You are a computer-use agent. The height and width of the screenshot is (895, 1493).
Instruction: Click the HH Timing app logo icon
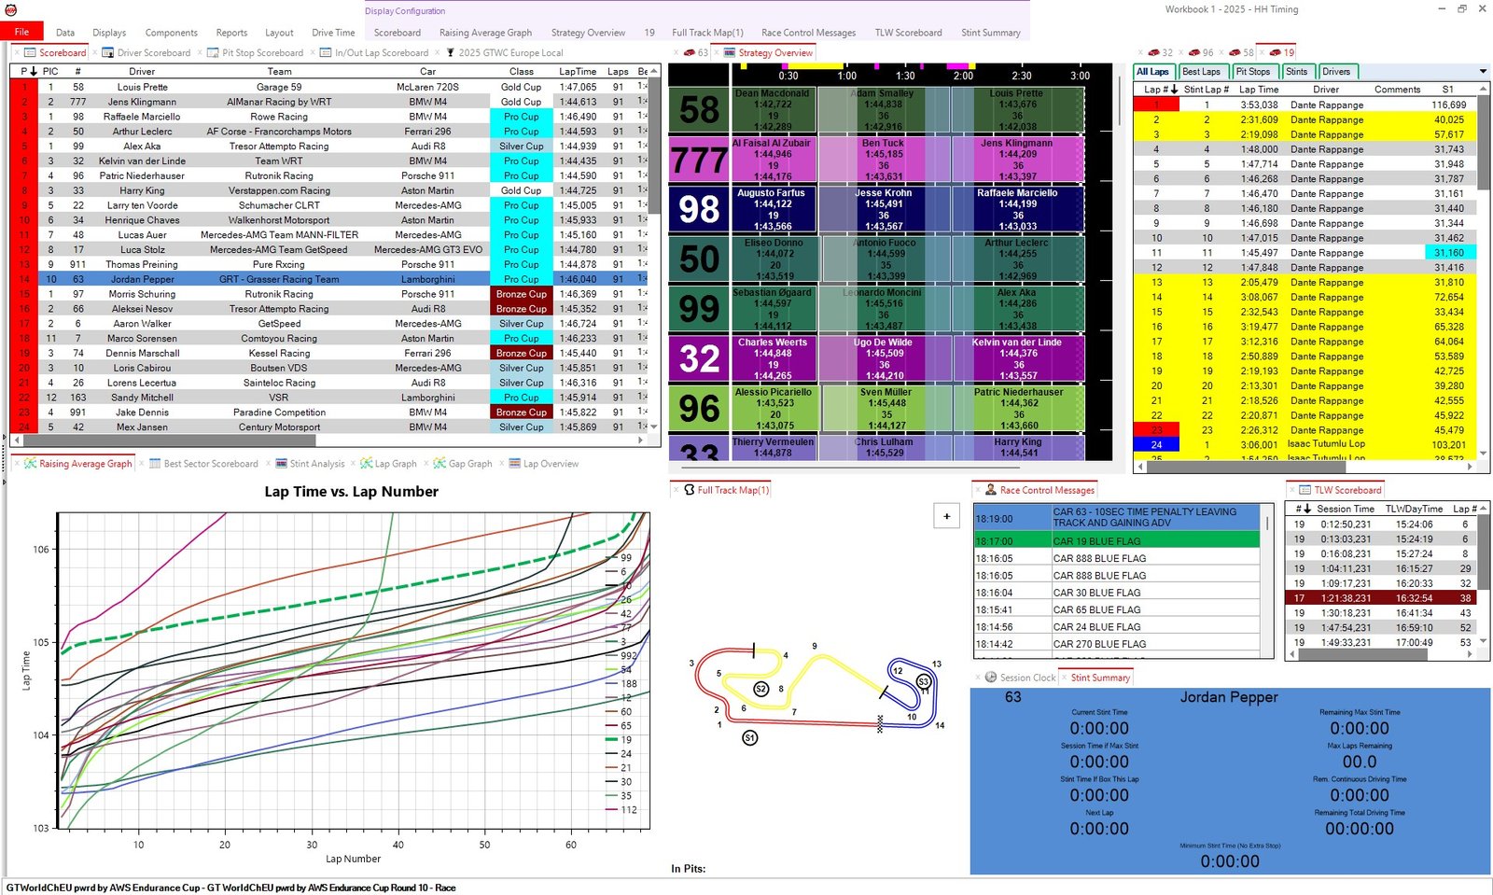pos(11,9)
